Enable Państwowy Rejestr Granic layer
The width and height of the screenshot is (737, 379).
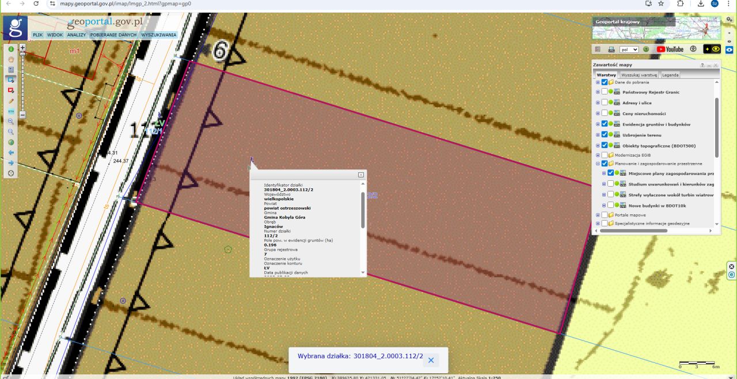click(605, 92)
